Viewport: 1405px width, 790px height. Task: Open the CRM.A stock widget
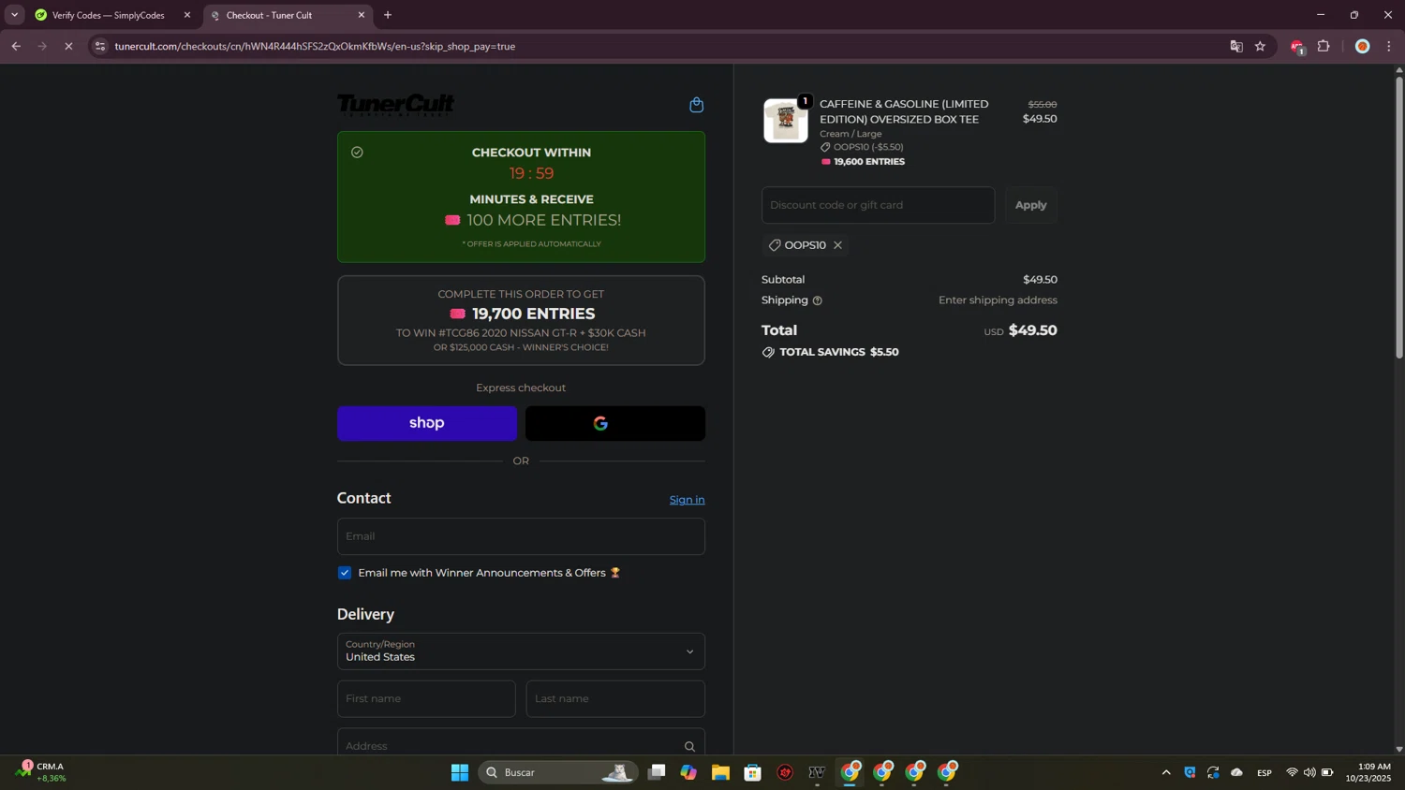pos(41,772)
